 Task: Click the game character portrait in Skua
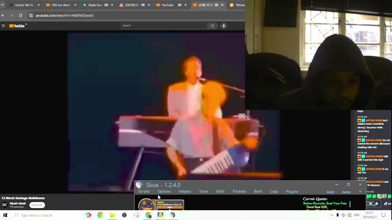tap(146, 204)
